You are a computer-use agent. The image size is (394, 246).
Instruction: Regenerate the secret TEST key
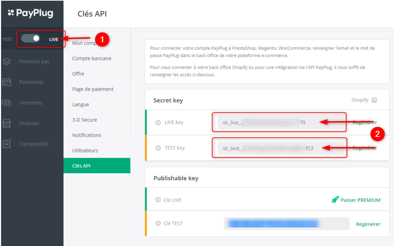365,148
